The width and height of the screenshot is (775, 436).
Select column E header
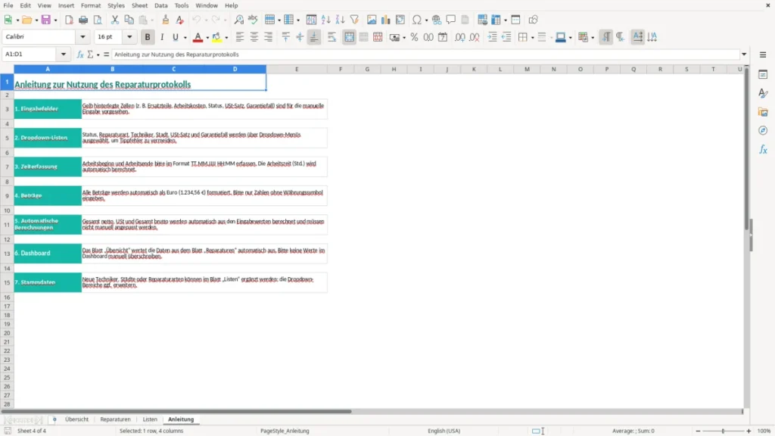pyautogui.click(x=297, y=69)
